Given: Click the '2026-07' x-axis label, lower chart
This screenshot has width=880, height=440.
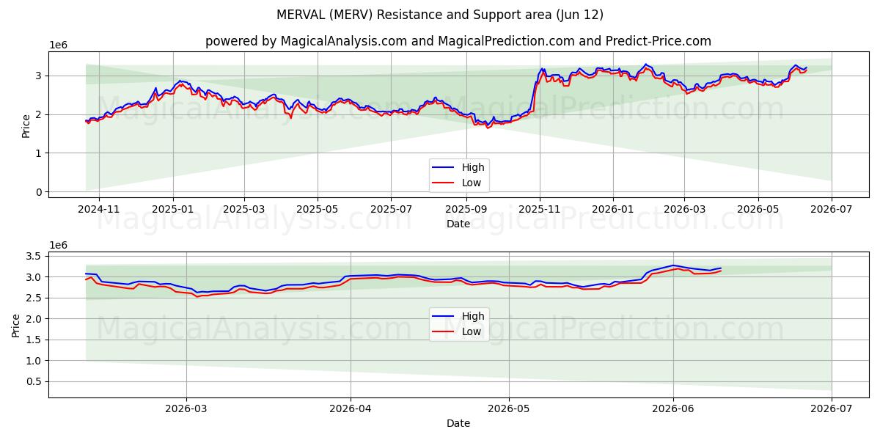Looking at the screenshot, I should (x=832, y=408).
